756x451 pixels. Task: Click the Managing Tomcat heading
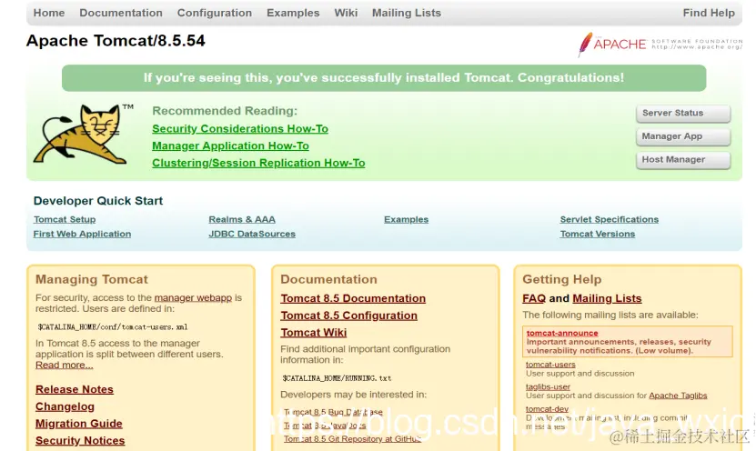[92, 279]
